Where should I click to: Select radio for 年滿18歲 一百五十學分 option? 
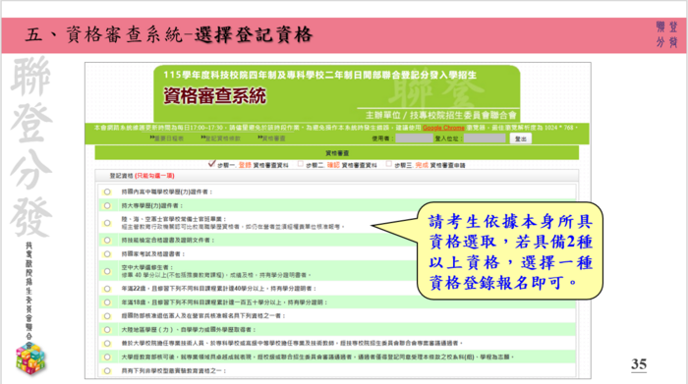[107, 302]
